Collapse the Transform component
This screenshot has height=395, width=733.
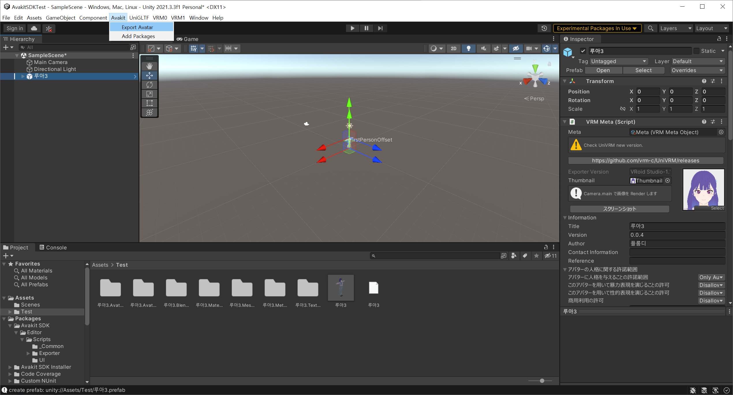[x=565, y=81]
